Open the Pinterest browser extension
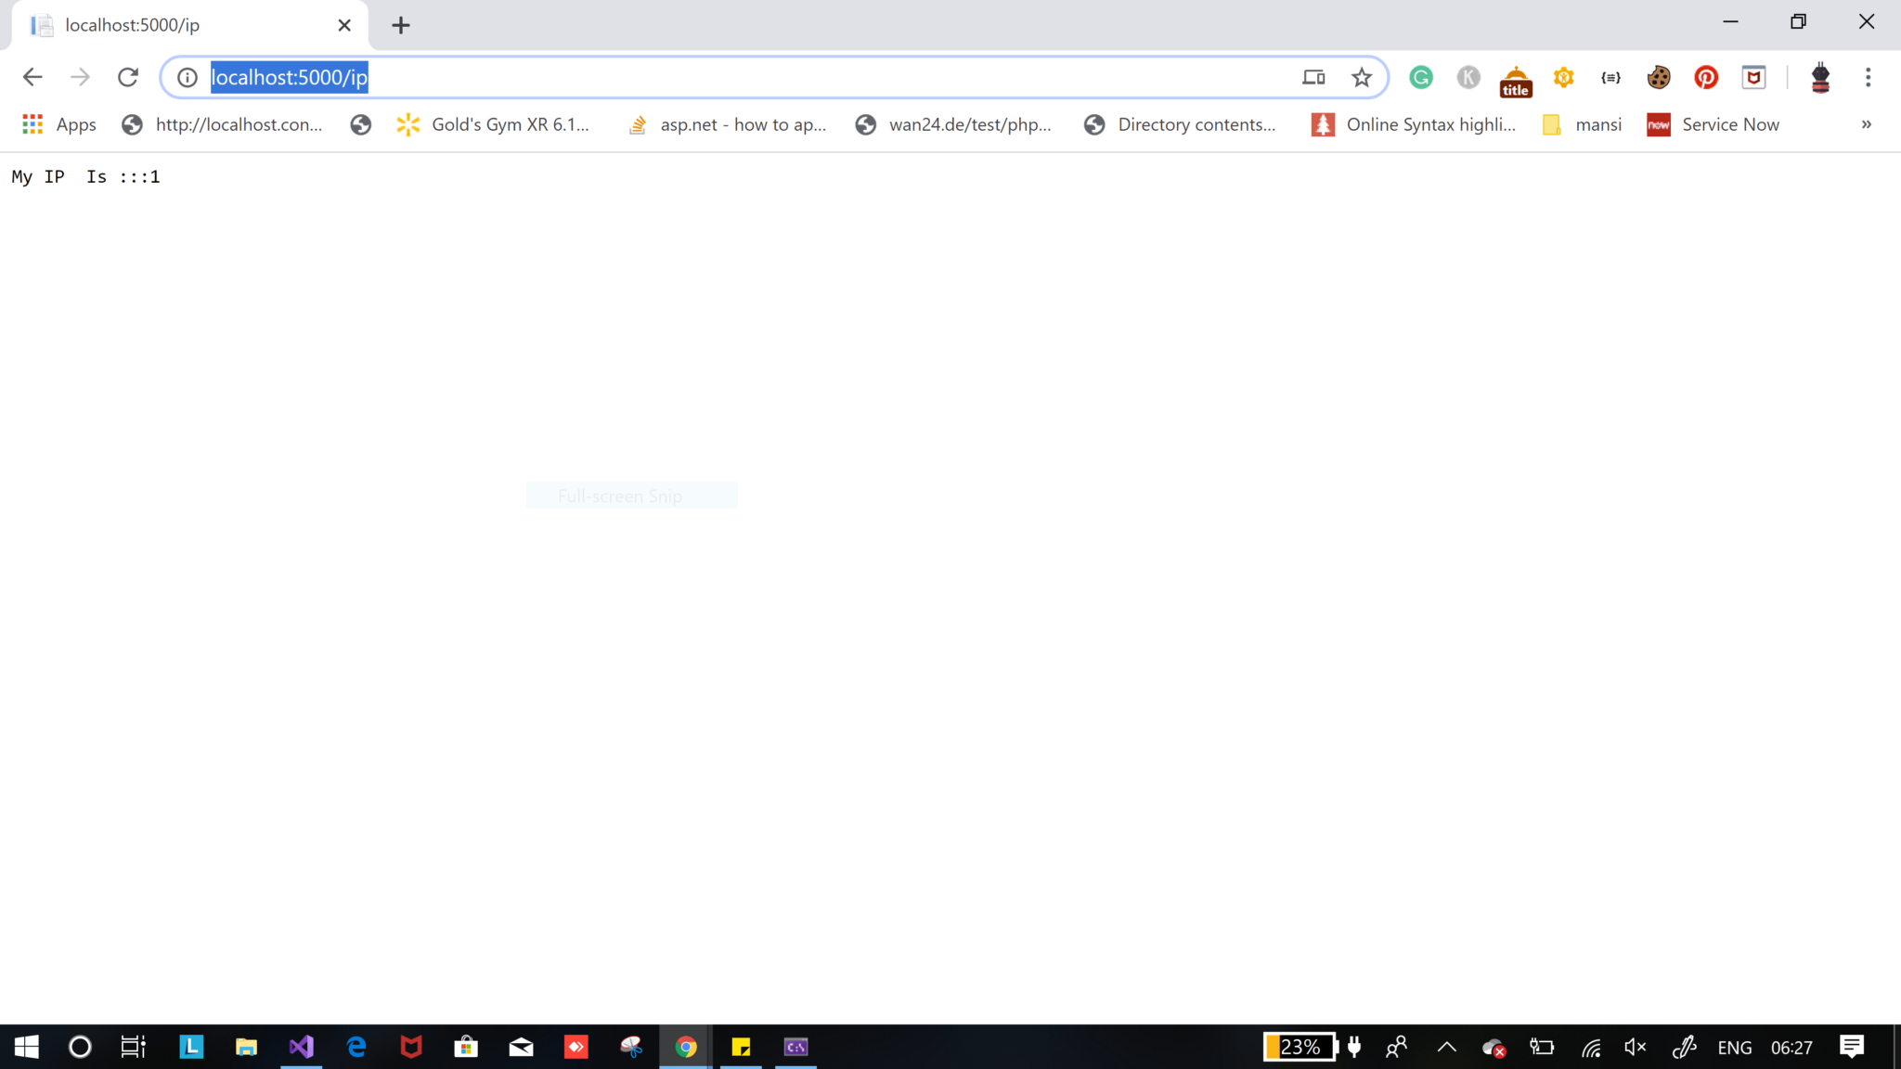This screenshot has width=1901, height=1069. (x=1705, y=77)
